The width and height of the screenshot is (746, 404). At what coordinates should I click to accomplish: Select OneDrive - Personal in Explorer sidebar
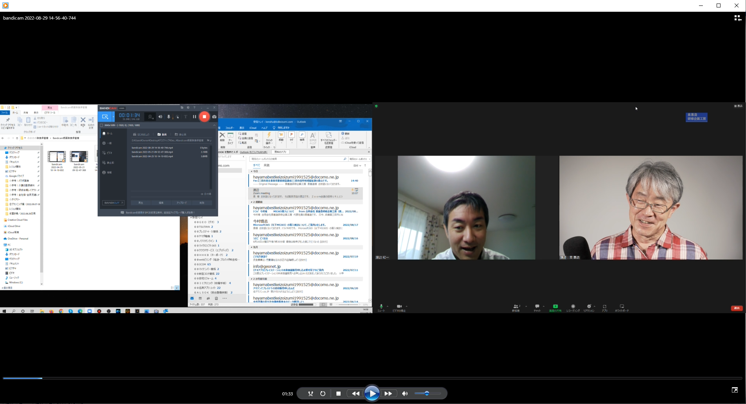[16, 239]
